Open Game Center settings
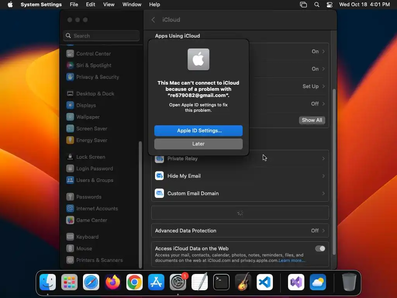This screenshot has height=298, width=397. [x=86, y=220]
